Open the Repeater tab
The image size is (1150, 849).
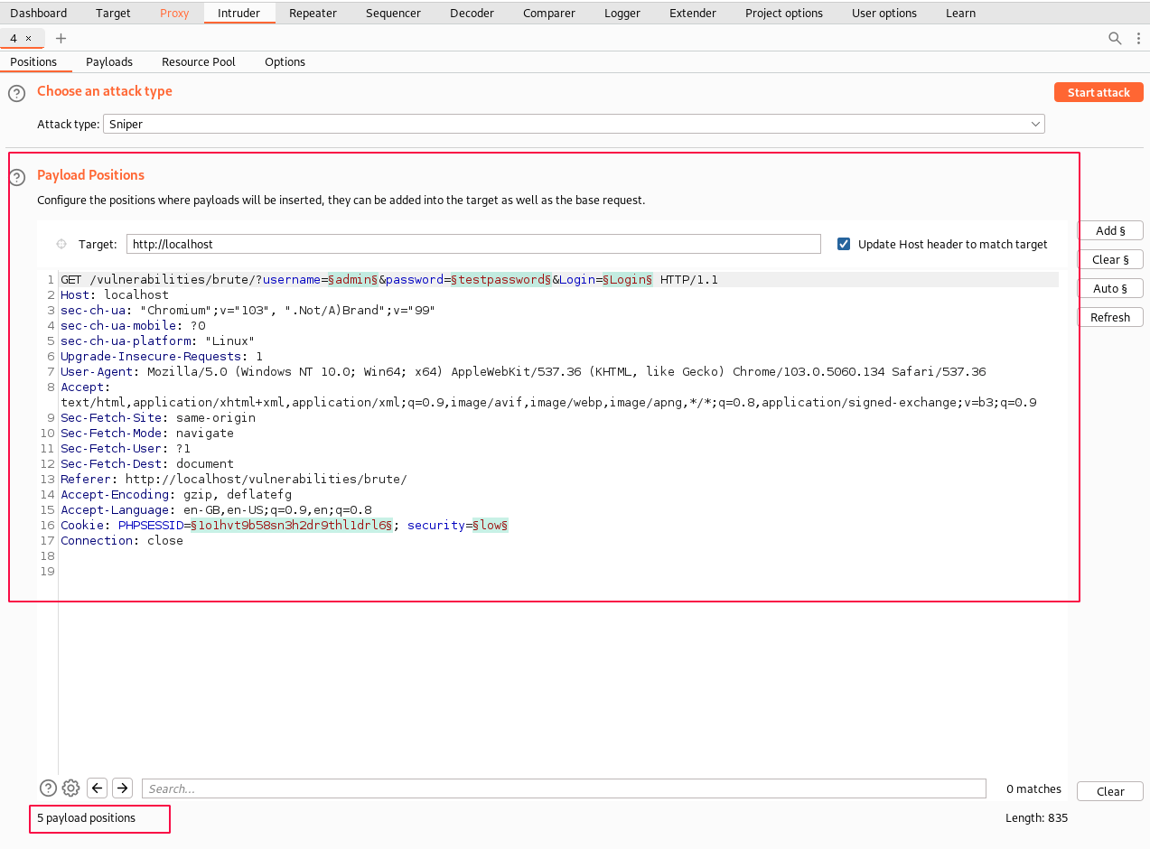coord(313,13)
